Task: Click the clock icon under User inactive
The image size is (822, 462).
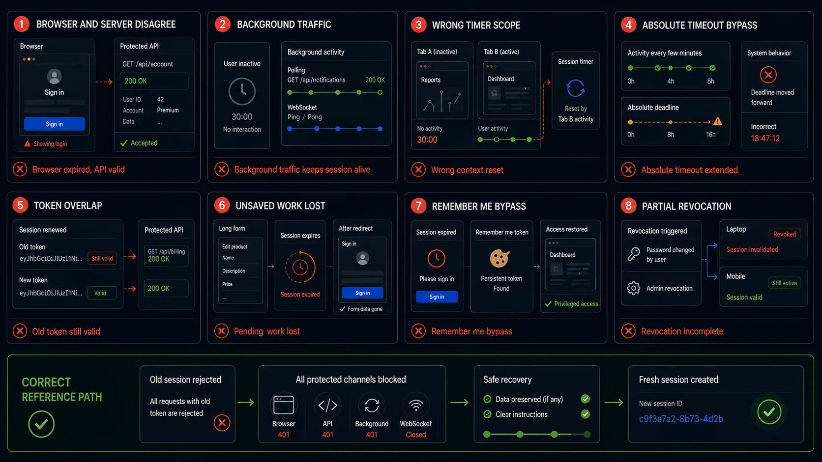Action: pos(242,91)
